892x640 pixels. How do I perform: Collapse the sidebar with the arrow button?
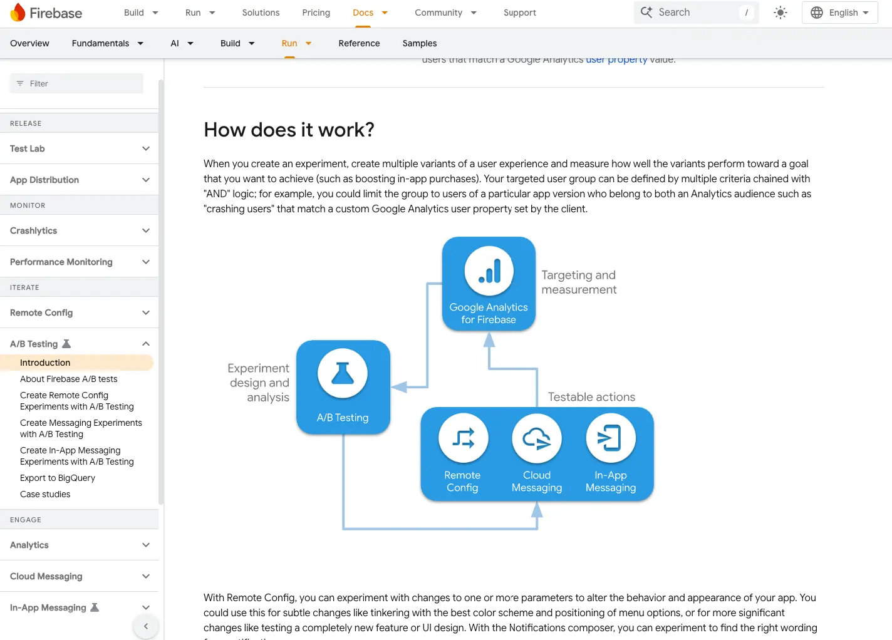146,626
